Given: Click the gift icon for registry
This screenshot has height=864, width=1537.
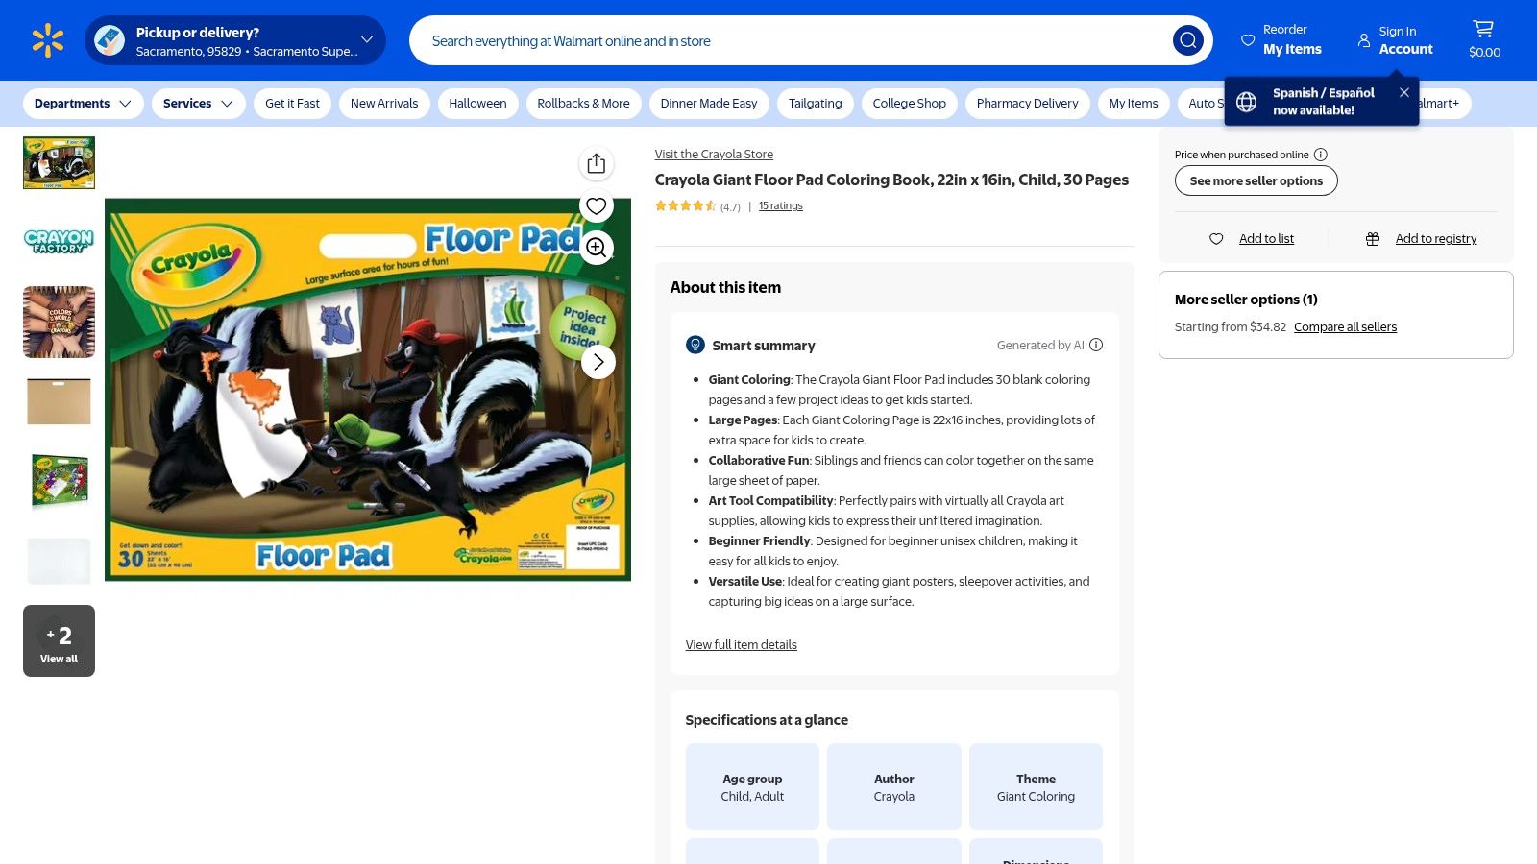Looking at the screenshot, I should coord(1373,239).
